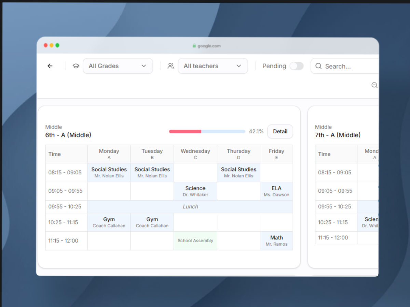The height and width of the screenshot is (307, 410).
Task: Click the back arrow icon
Action: [50, 66]
